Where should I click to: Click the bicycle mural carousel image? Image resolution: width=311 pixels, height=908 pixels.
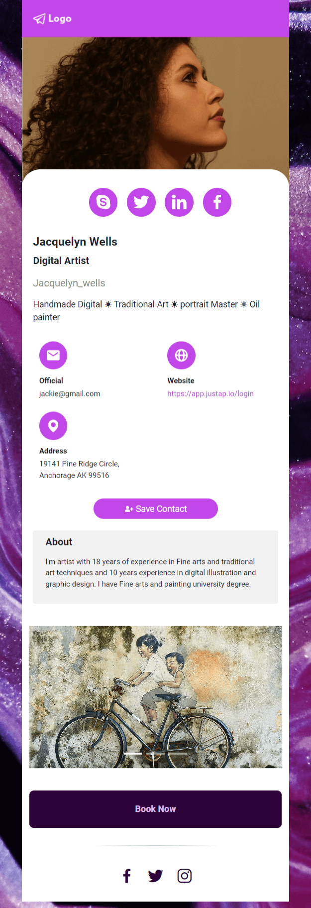(155, 696)
